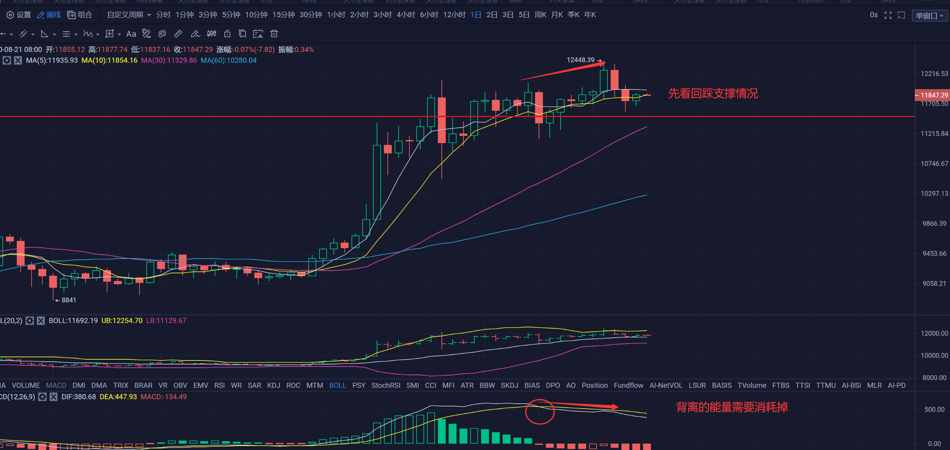
Task: Select the TVolume indicator tab
Action: tap(752, 385)
